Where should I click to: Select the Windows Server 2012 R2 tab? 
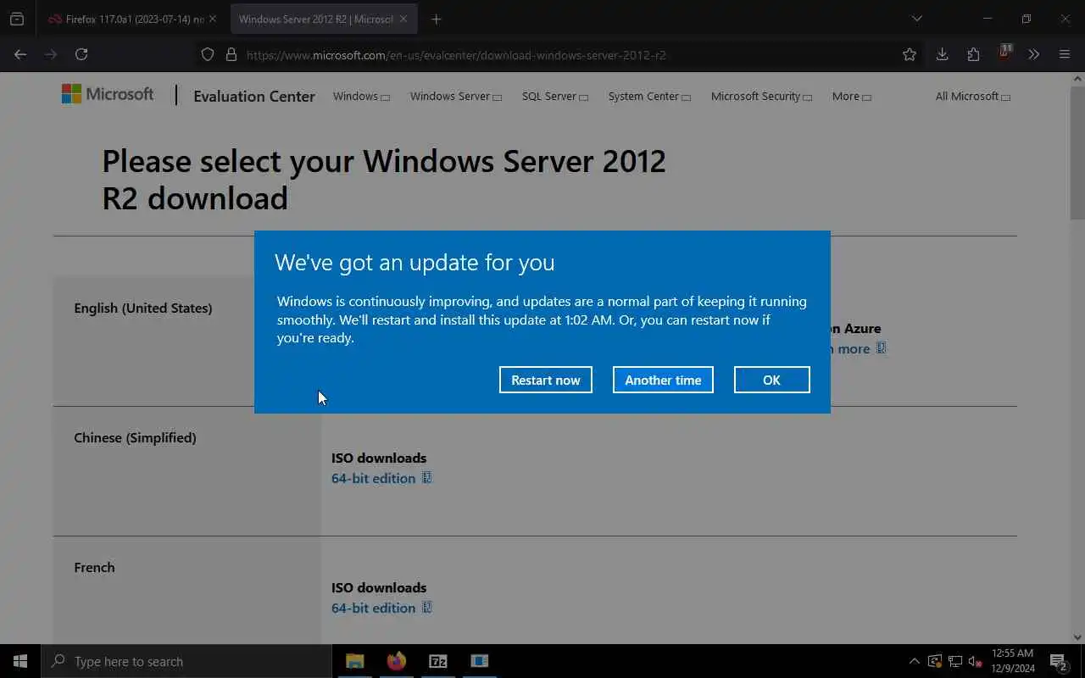pos(323,19)
